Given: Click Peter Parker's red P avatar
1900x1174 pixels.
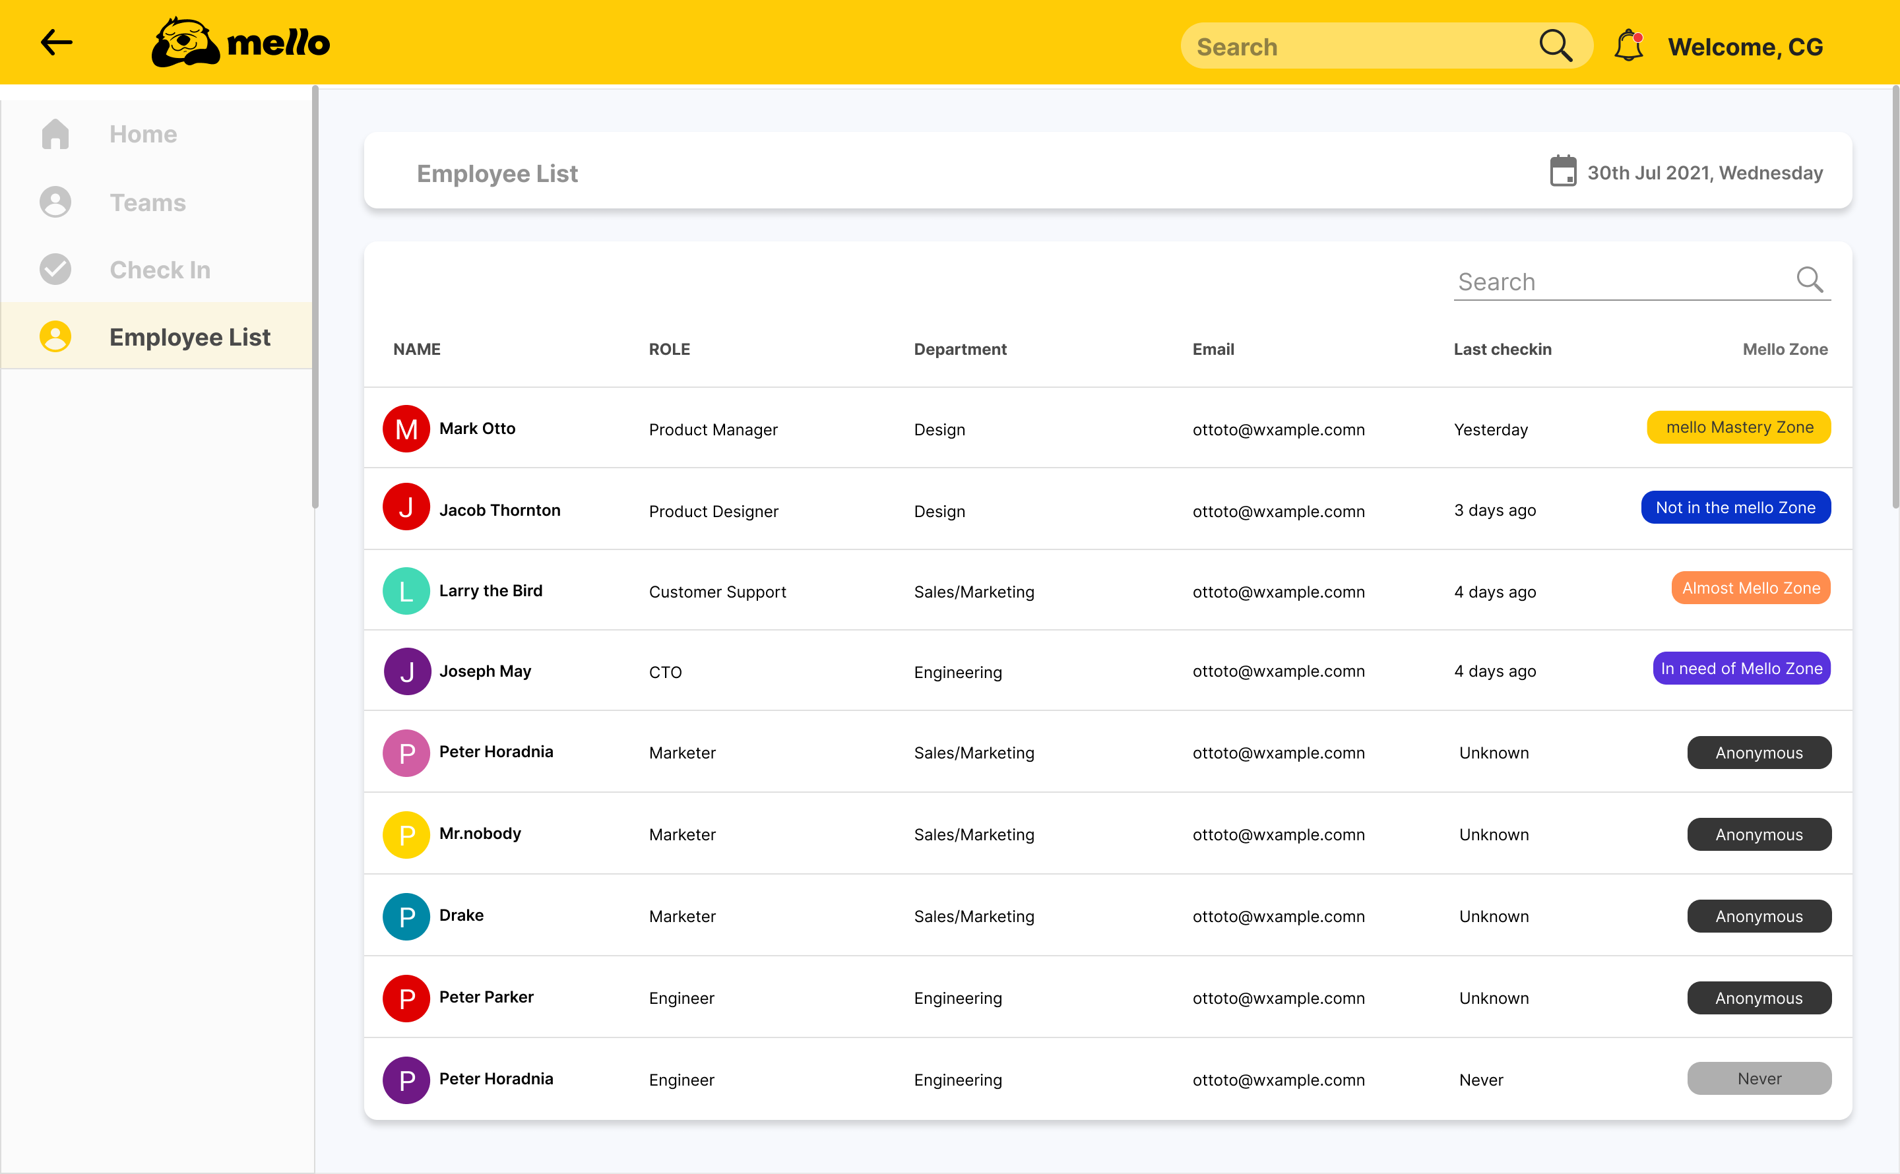Looking at the screenshot, I should click(x=406, y=999).
